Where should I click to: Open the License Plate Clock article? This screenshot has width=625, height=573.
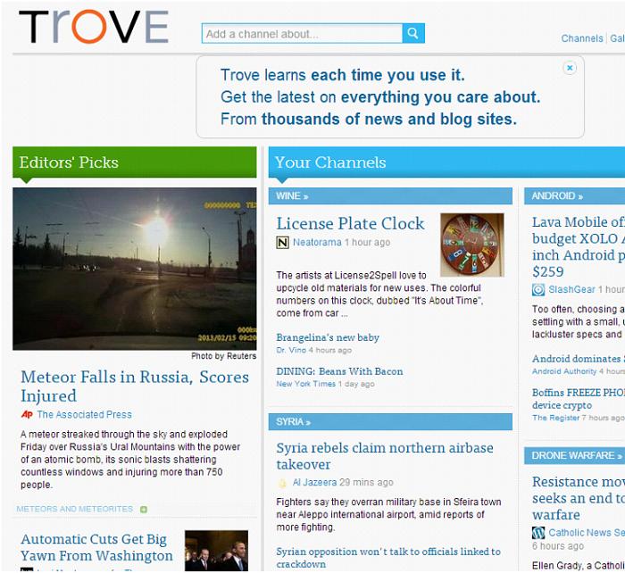click(x=350, y=223)
